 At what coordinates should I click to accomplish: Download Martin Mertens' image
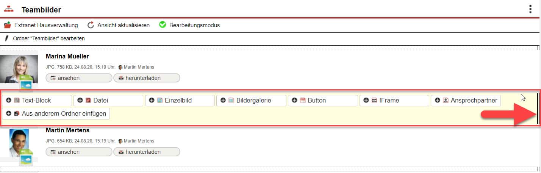pos(147,152)
